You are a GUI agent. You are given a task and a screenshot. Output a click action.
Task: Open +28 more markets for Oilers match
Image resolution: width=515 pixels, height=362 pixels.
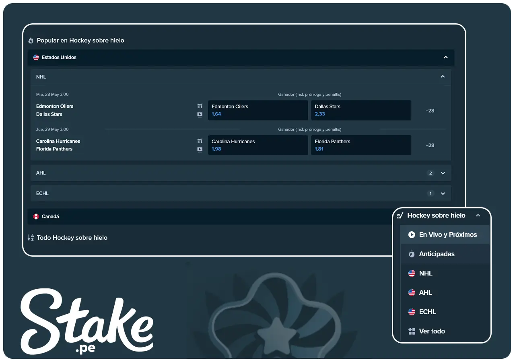pos(430,111)
